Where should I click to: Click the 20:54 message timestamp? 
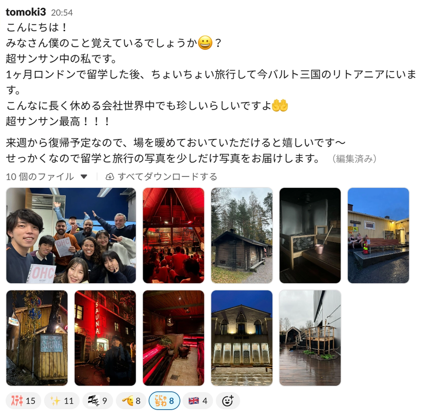pos(62,12)
